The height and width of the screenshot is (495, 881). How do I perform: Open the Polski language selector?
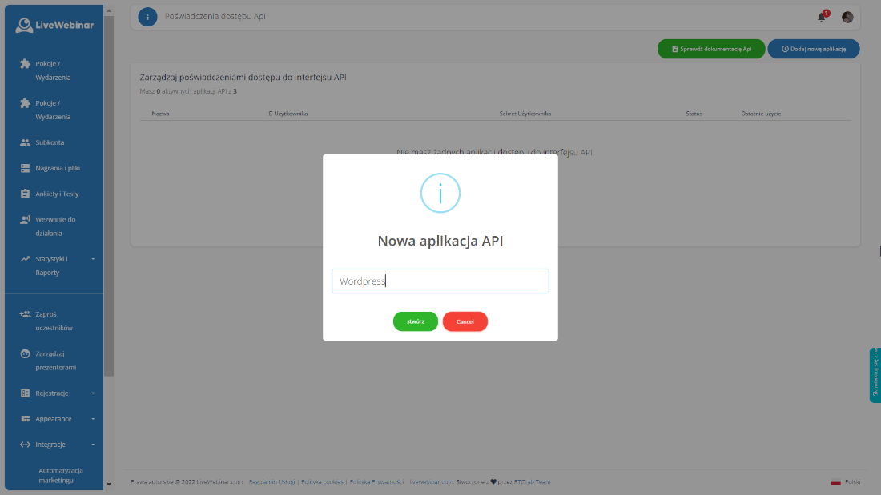click(x=846, y=481)
